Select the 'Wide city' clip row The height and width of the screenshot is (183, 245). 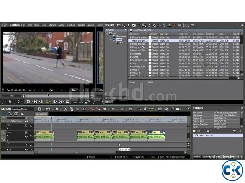tap(184, 73)
